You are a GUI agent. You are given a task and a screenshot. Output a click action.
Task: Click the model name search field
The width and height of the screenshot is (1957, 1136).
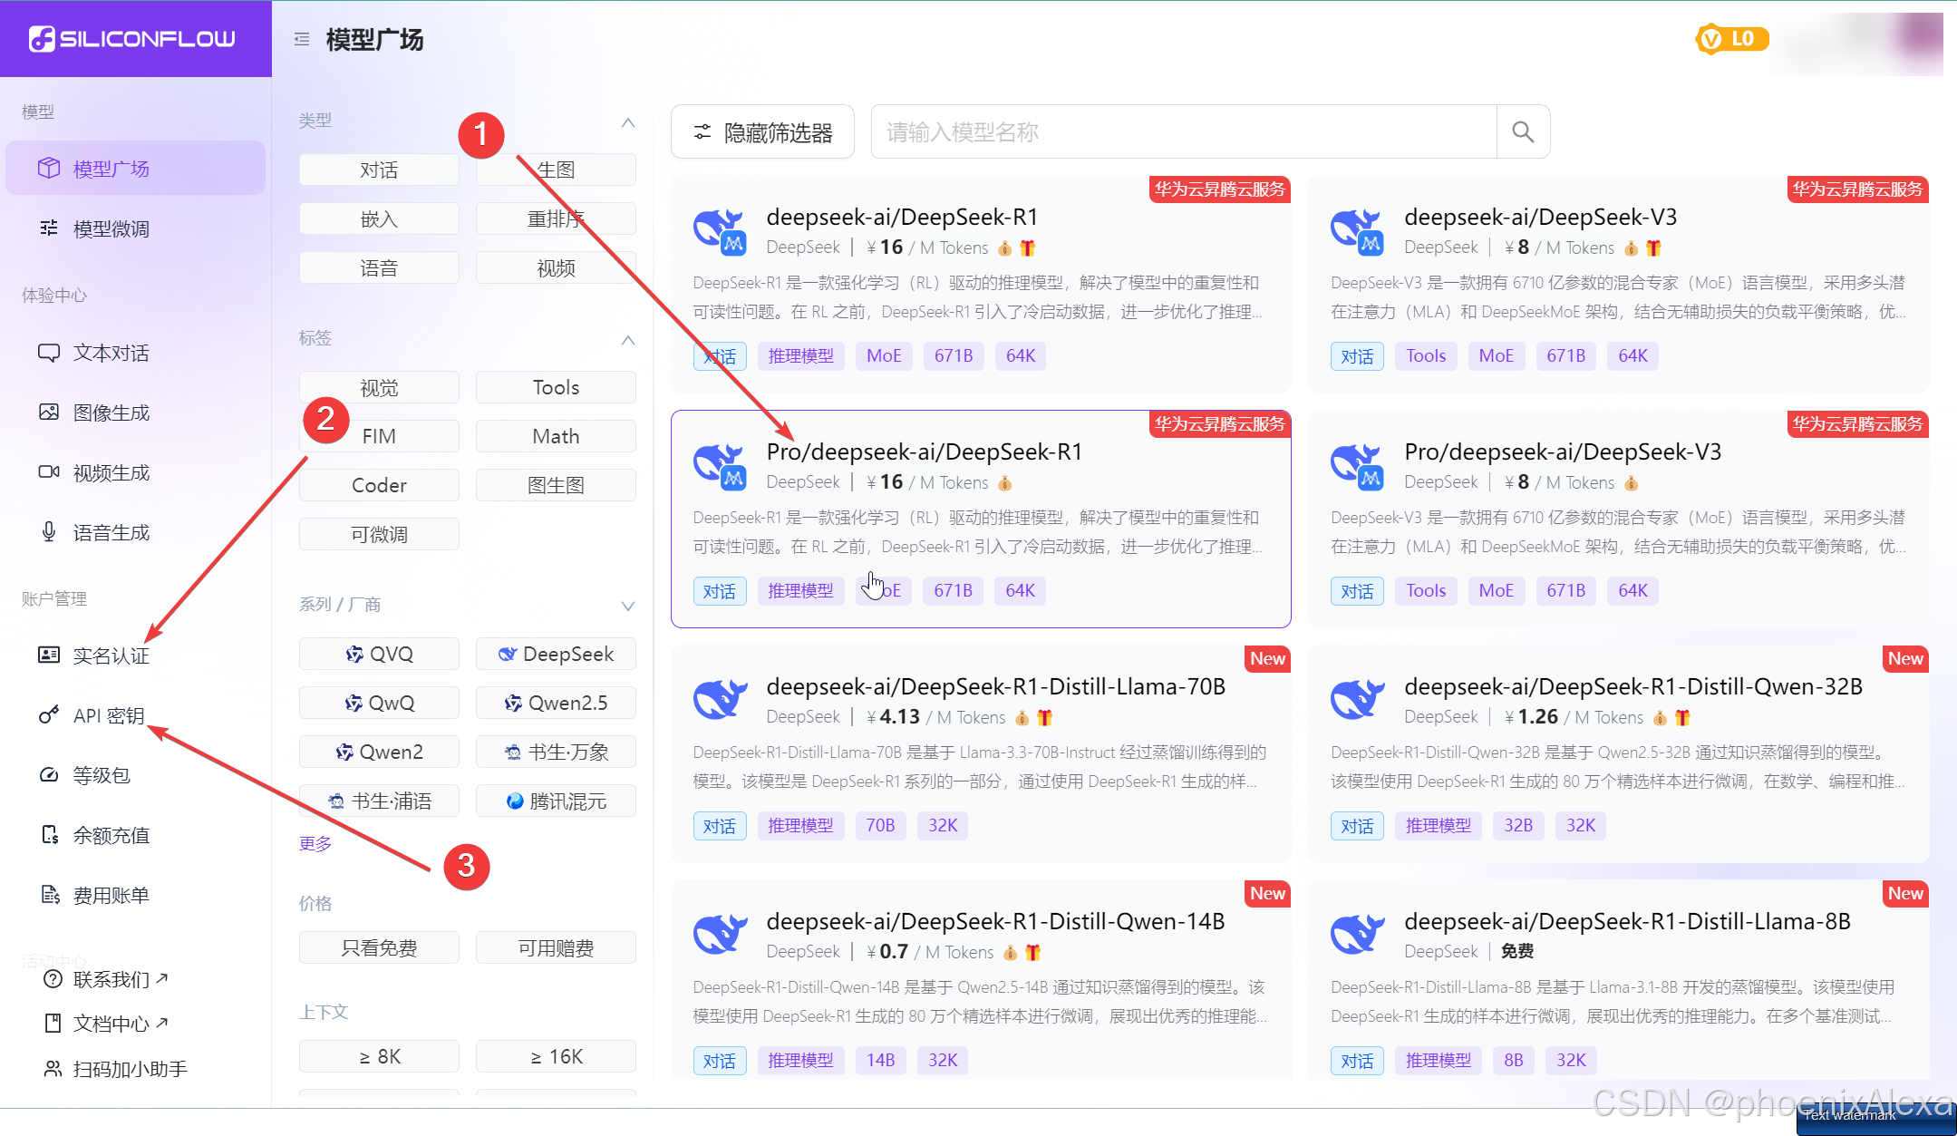coord(1183,132)
